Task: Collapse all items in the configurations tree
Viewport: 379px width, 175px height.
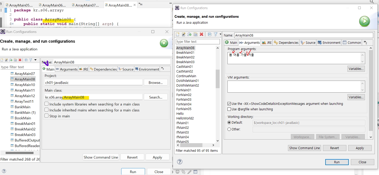Action: point(209,34)
